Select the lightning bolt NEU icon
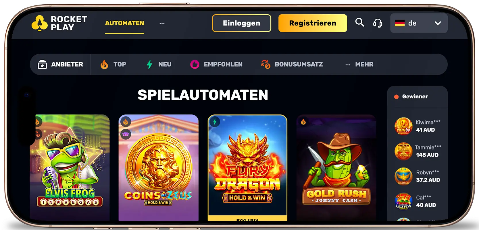The height and width of the screenshot is (230, 479). (x=149, y=64)
